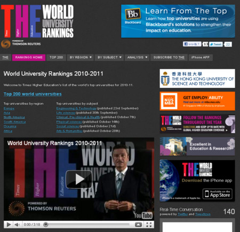Screen dimensions: 240x232
Task: Open the Physical sciences subject link
Action: (69, 122)
